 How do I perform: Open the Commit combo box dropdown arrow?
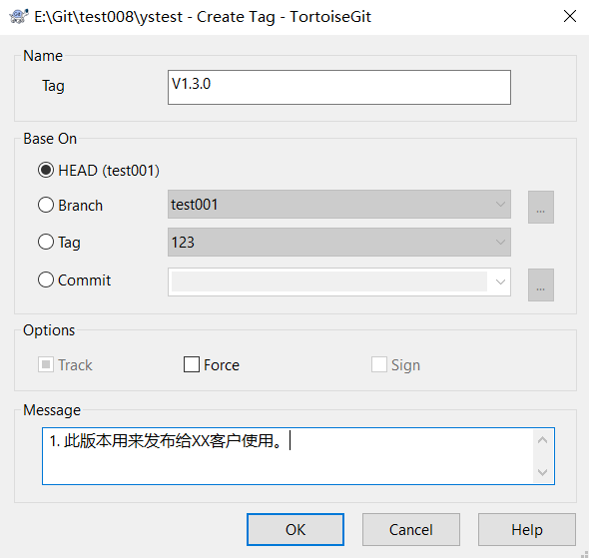coord(500,282)
